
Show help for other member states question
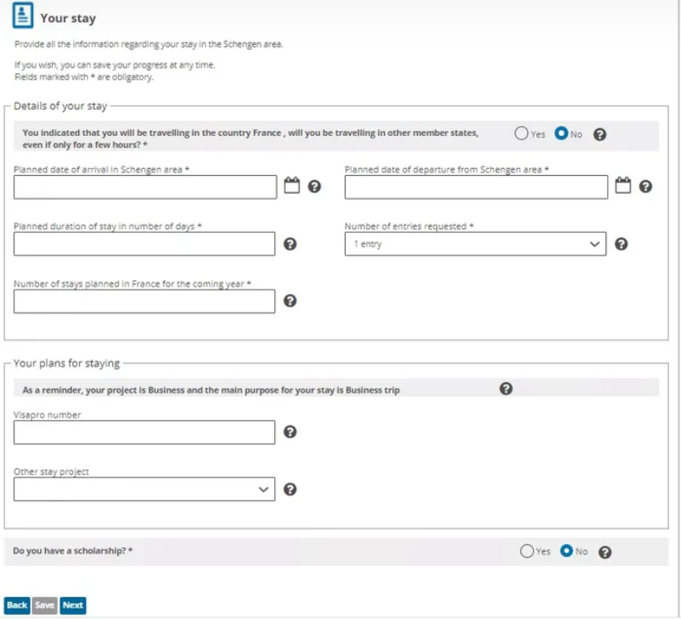point(599,135)
